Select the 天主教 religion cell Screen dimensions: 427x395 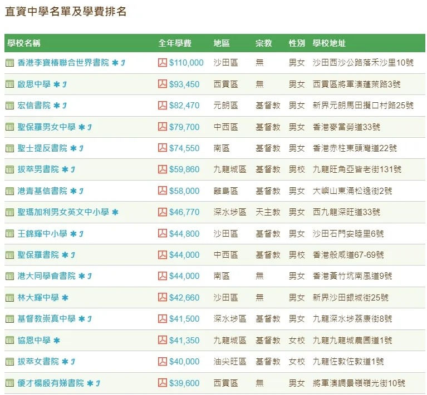pyautogui.click(x=268, y=212)
